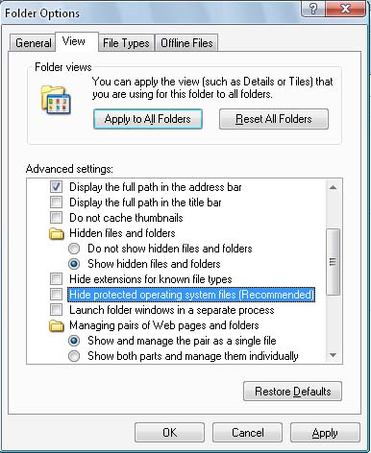Viewport: 371px width, 453px height.
Task: Click the Apply to All Folders button
Action: 148,119
